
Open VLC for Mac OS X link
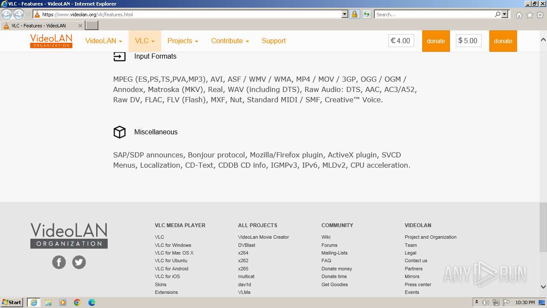pos(174,253)
